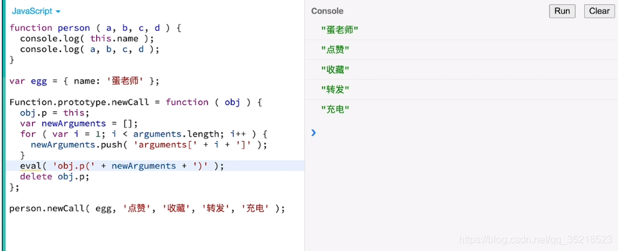Click console output "点赞"
This screenshot has width=618, height=251.
point(336,50)
